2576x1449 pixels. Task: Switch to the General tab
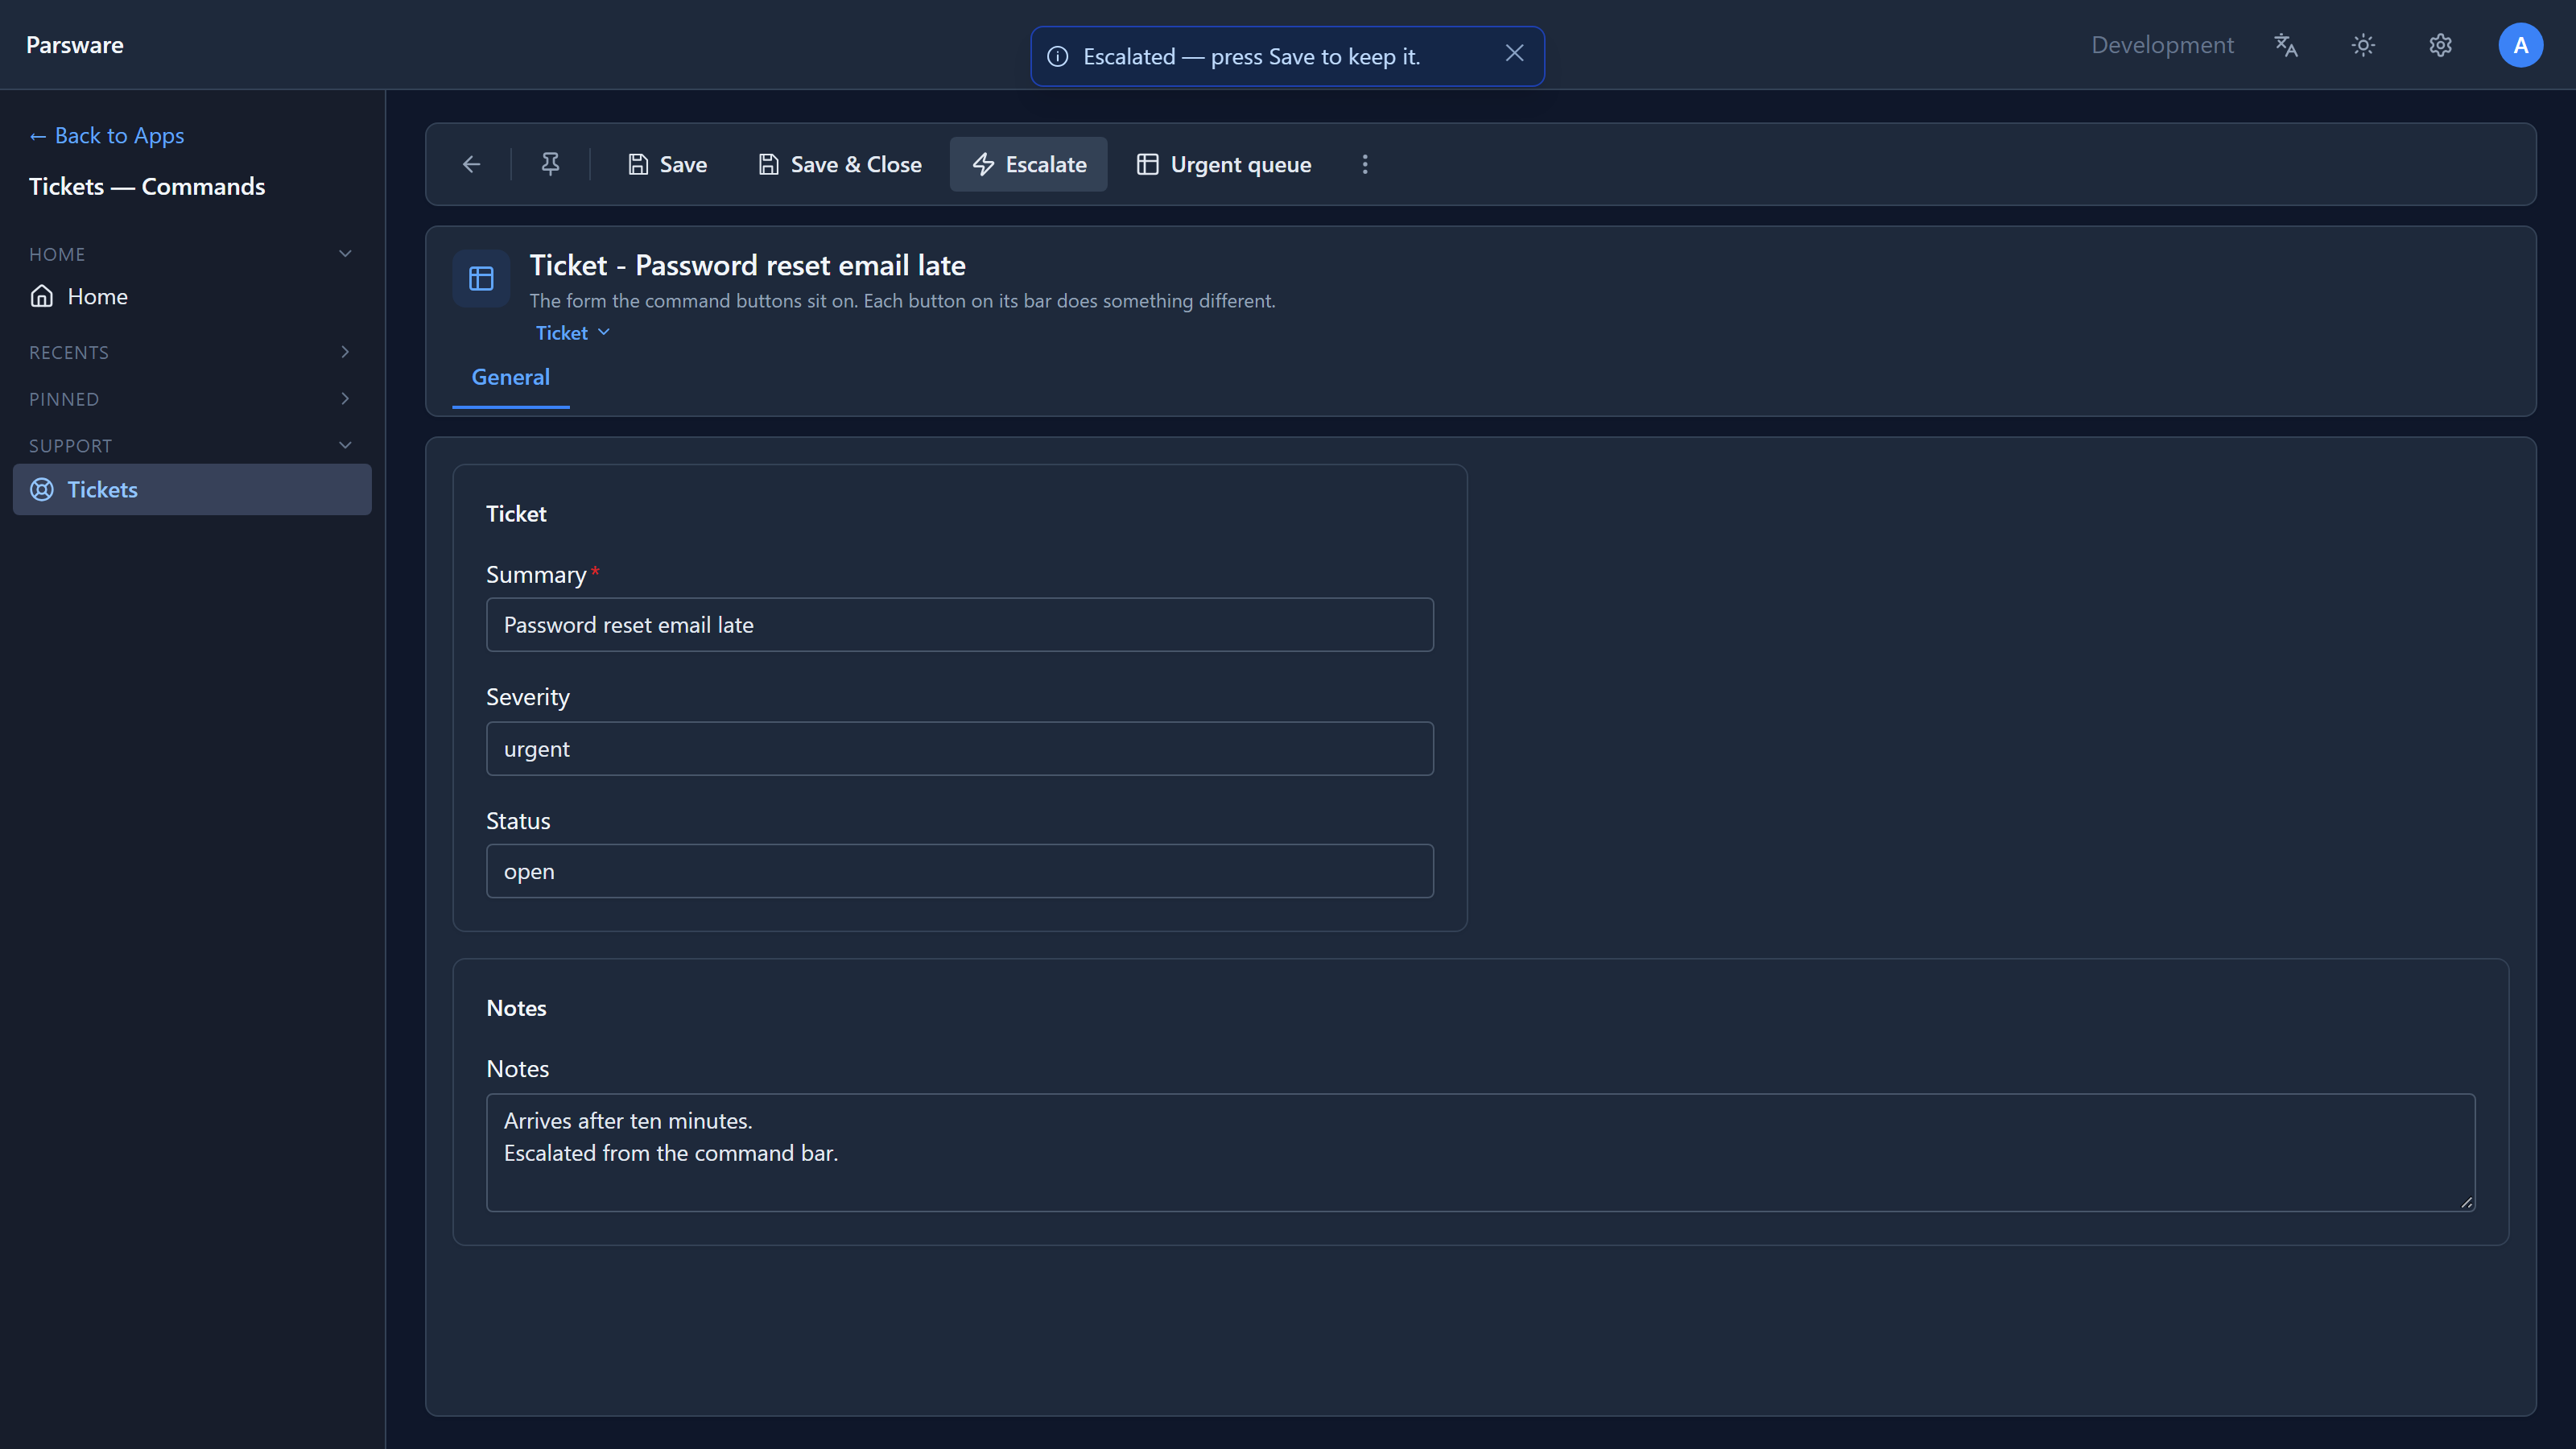click(510, 377)
